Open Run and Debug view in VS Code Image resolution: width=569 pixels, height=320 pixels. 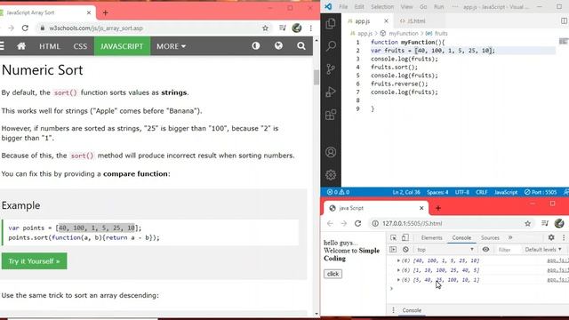pos(331,92)
